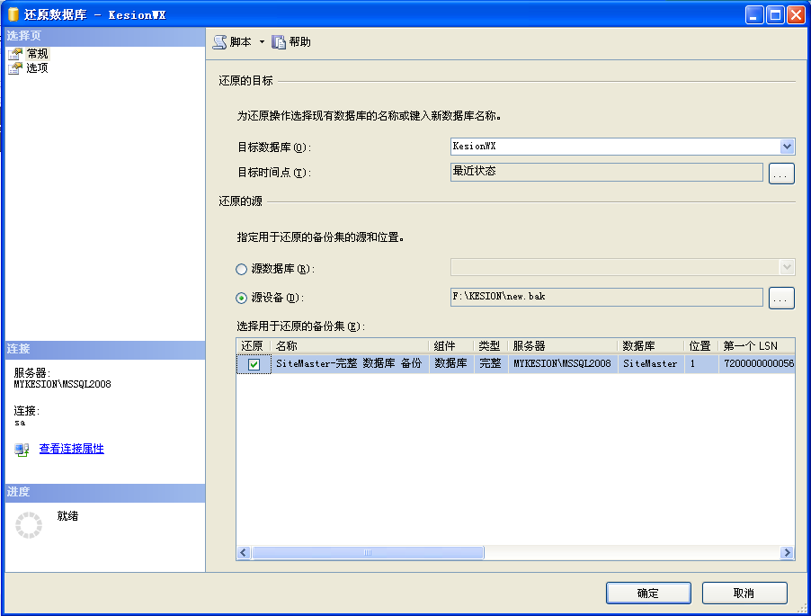The image size is (811, 616).
Task: Browse for source device with ellipsis button
Action: (781, 299)
